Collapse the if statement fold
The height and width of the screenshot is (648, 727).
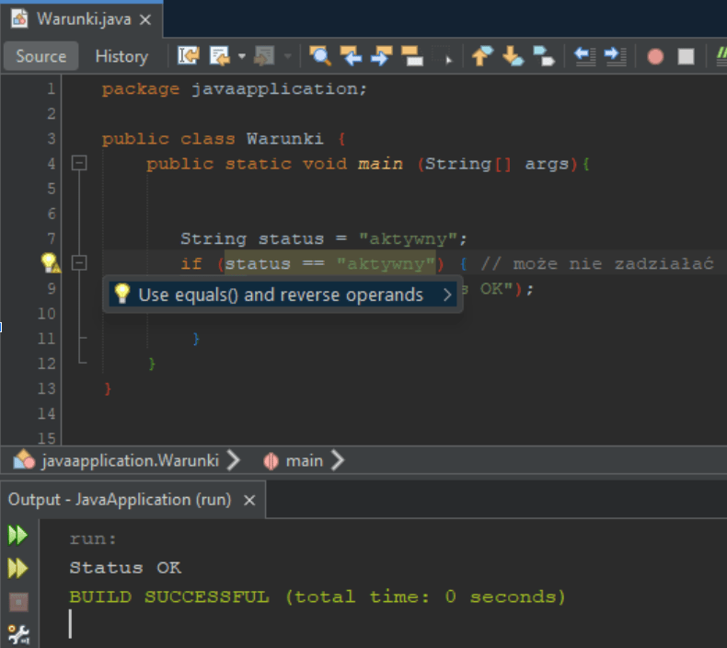(x=79, y=263)
